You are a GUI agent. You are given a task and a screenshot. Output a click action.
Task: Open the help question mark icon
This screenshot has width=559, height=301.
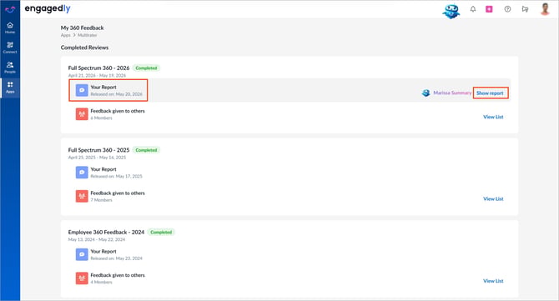[507, 9]
